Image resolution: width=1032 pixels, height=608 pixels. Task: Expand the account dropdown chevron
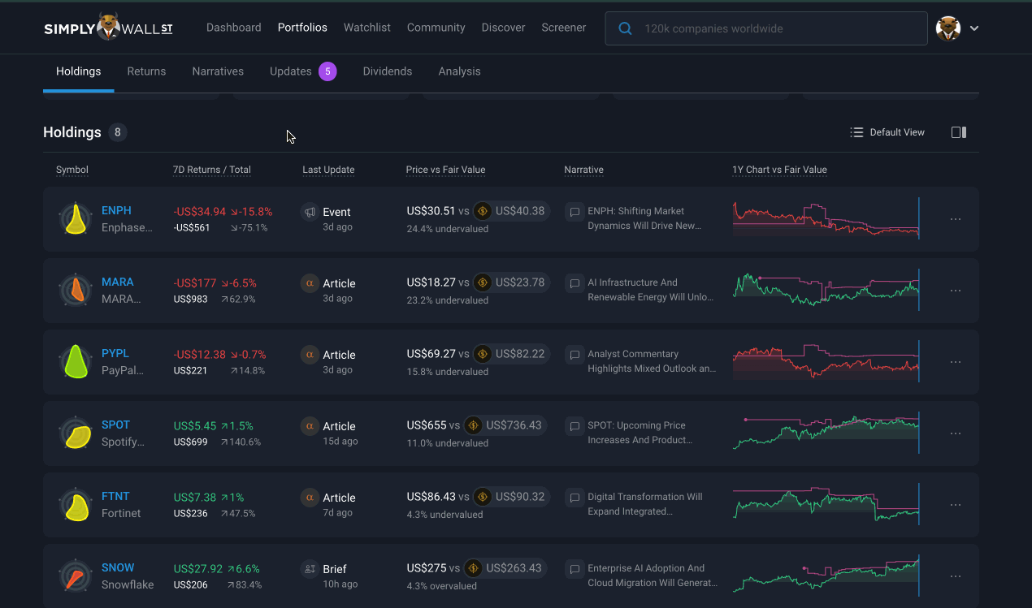click(x=974, y=28)
